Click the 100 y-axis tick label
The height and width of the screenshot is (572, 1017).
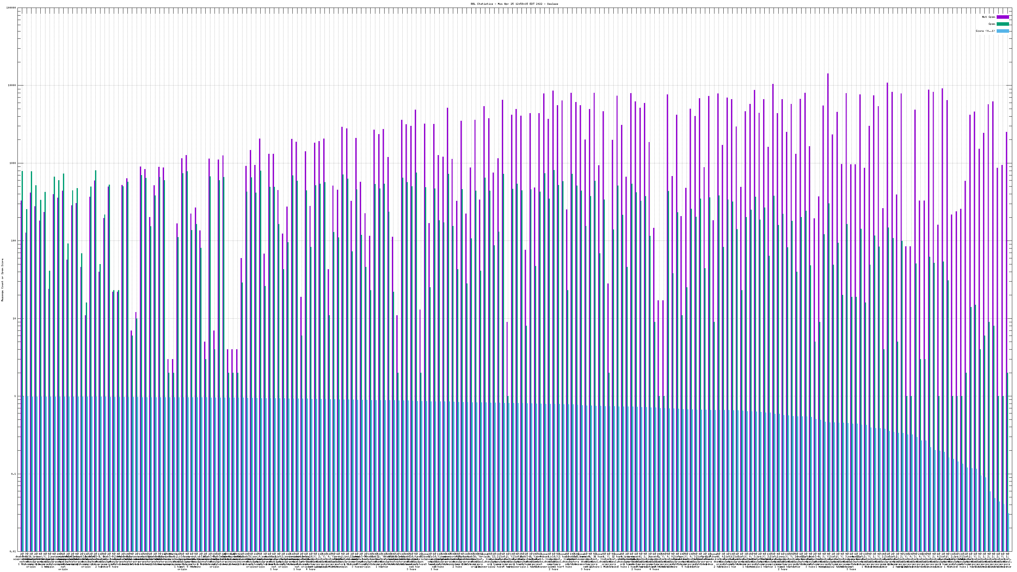tap(14, 241)
